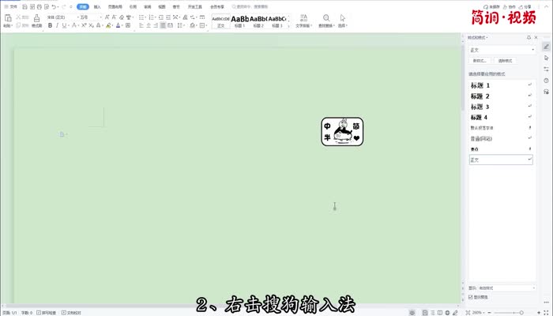Click the Bold formatting icon
The image size is (553, 316).
click(50, 25)
